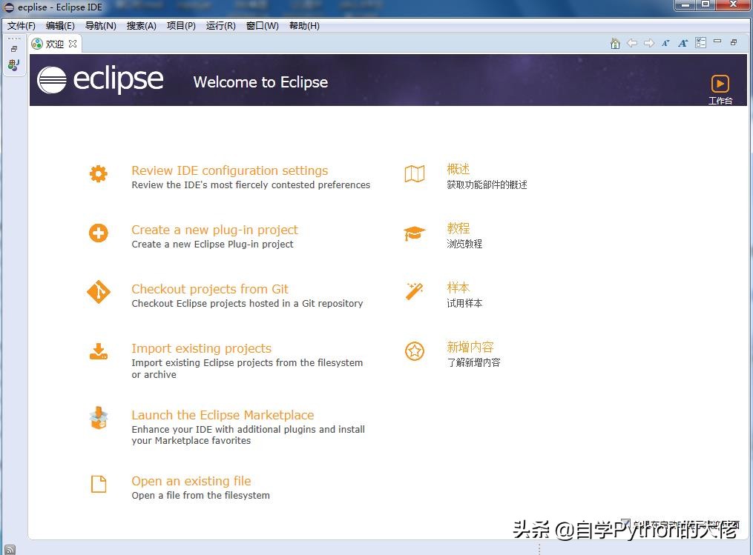The width and height of the screenshot is (753, 555).
Task: Click the restore icon in left sidebar
Action: (x=14, y=49)
